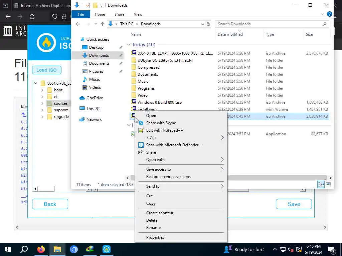Open Videos in navigation pane
The width and height of the screenshot is (342, 256).
(x=95, y=87)
